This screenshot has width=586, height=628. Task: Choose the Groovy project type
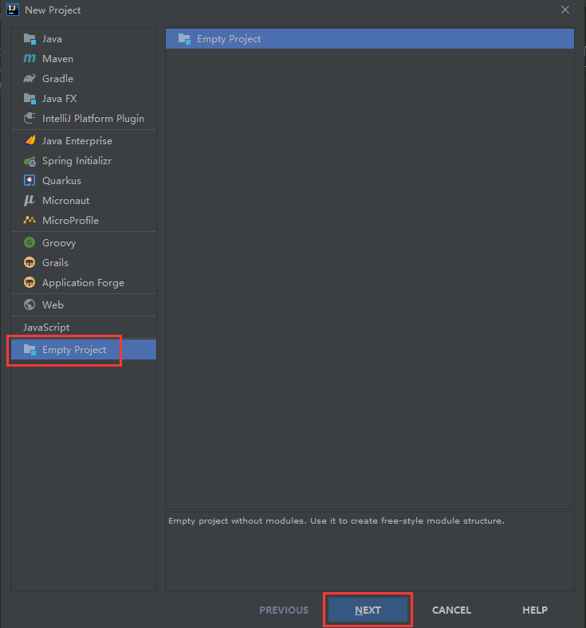(84, 243)
